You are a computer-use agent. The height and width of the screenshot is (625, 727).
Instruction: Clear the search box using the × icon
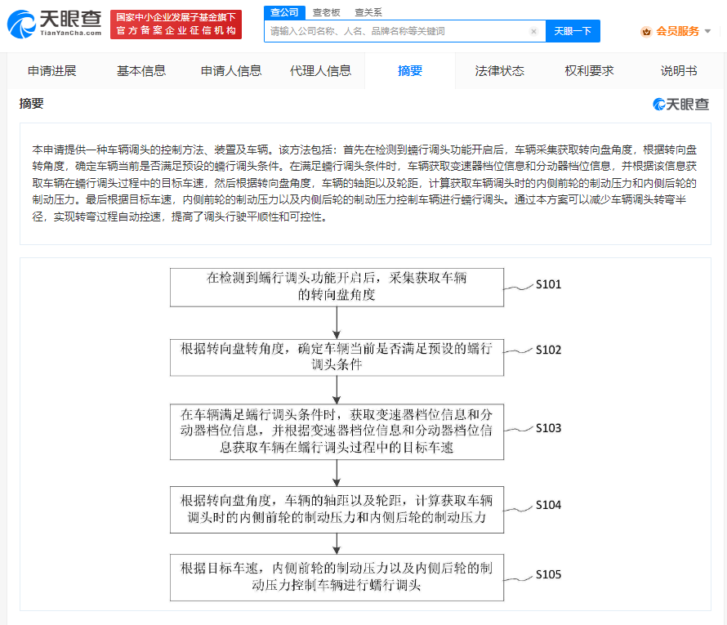pos(535,30)
